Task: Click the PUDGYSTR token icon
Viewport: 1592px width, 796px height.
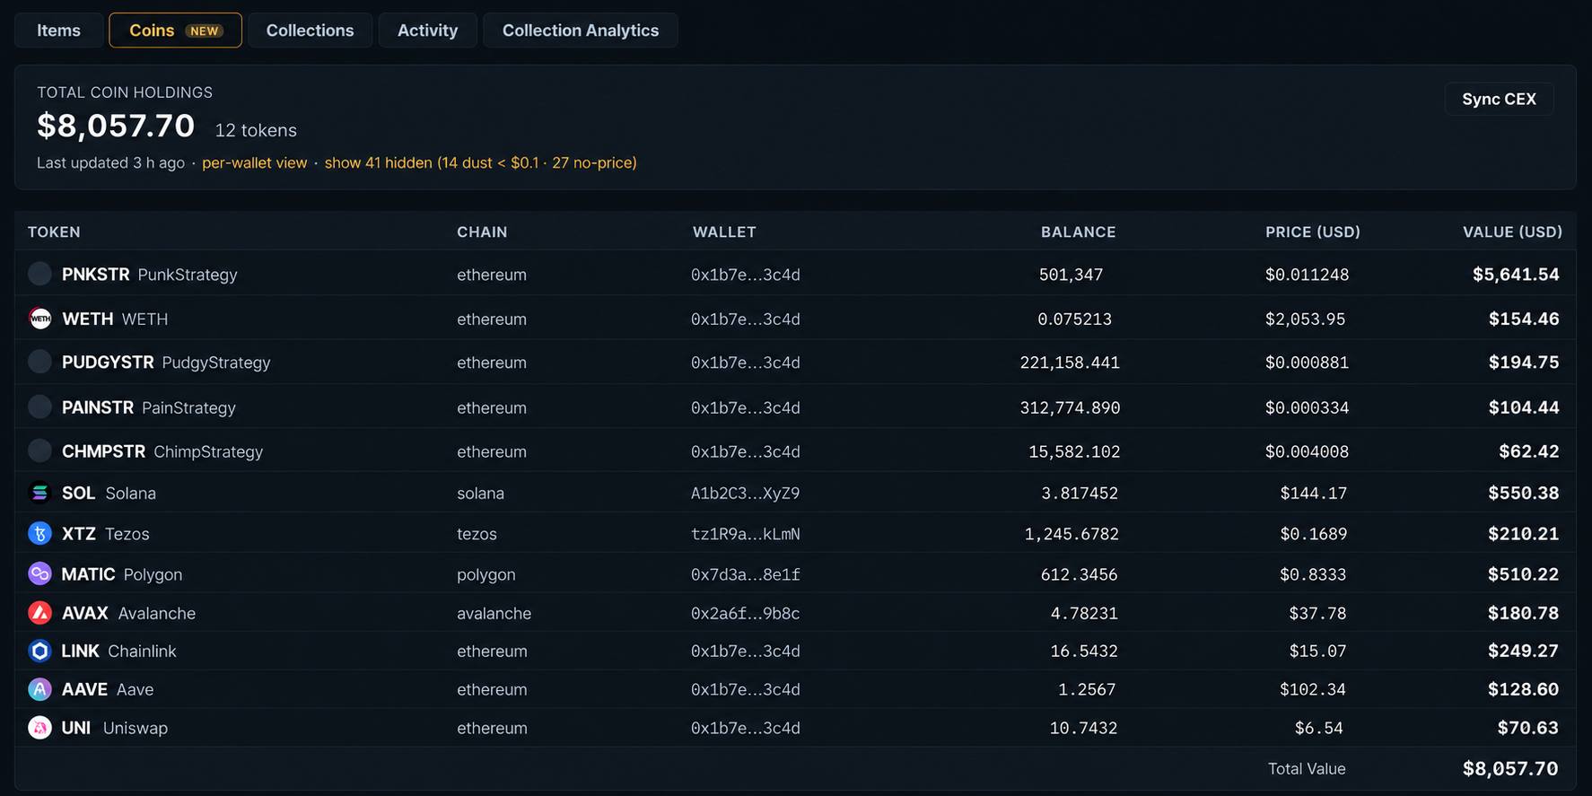Action: [39, 362]
